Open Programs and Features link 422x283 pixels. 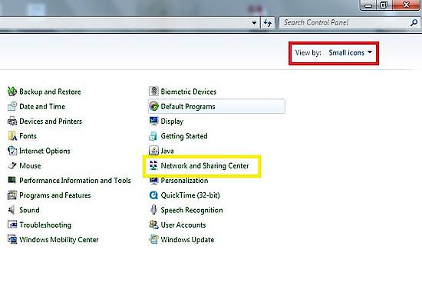55,195
